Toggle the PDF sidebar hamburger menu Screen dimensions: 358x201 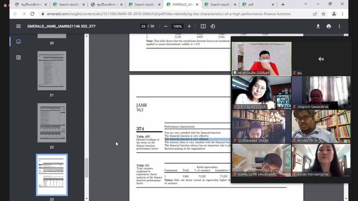(x=18, y=26)
